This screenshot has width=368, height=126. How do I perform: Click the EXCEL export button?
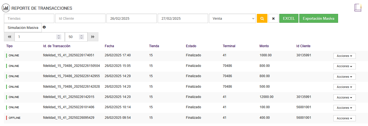point(289,19)
